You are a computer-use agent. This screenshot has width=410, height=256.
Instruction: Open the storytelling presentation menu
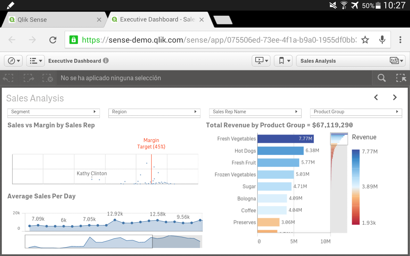pyautogui.click(x=261, y=61)
